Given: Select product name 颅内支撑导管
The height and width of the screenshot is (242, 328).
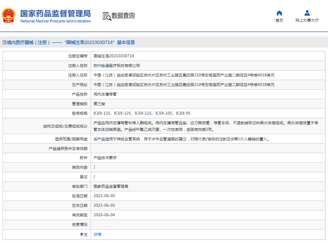Looking at the screenshot, I should coord(105,94).
